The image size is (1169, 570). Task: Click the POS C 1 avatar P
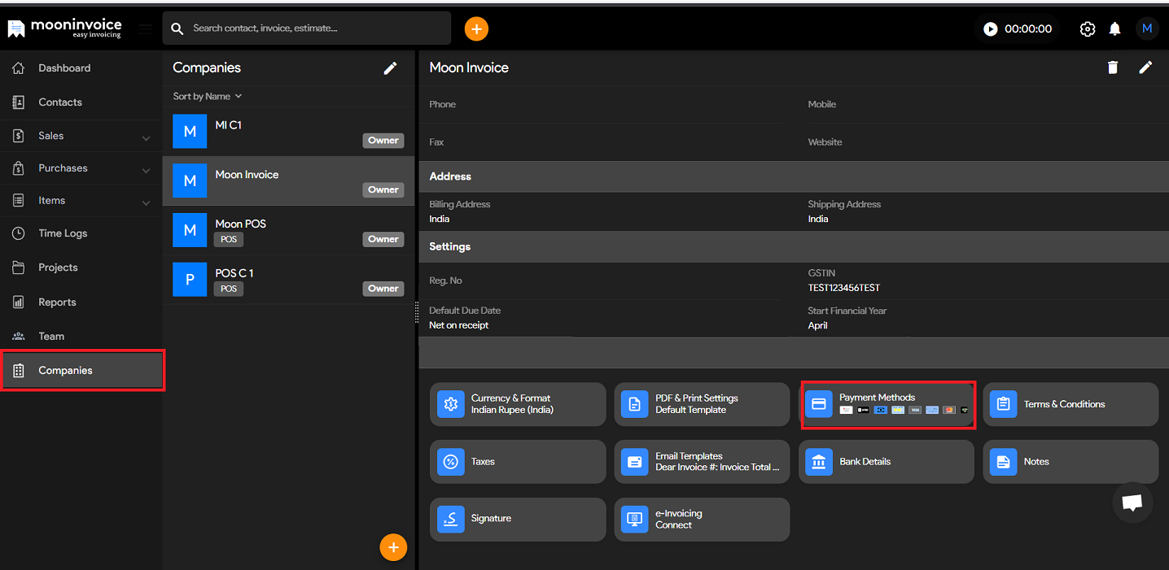[190, 280]
